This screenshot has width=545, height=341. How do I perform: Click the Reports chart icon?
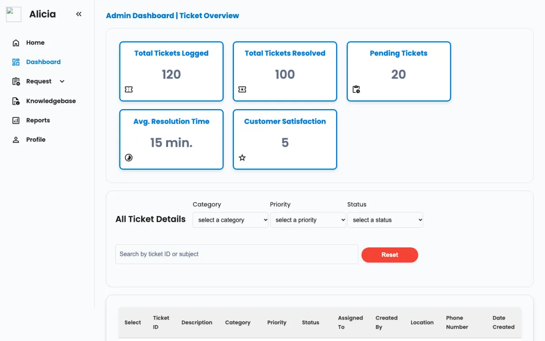tap(16, 120)
